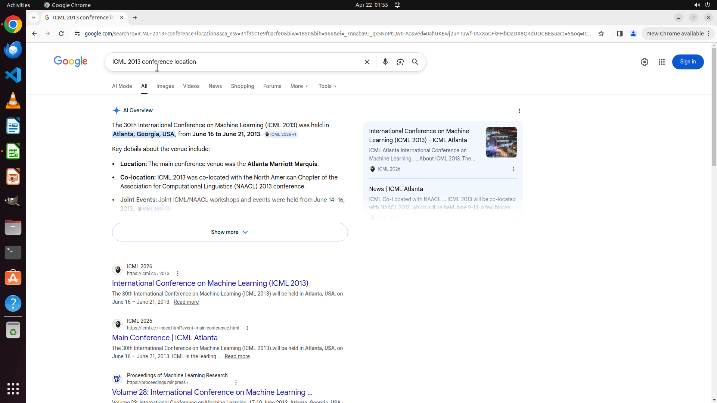Screen dimensions: 717x403
Task: Start voice search with microphone icon
Action: click(x=385, y=62)
